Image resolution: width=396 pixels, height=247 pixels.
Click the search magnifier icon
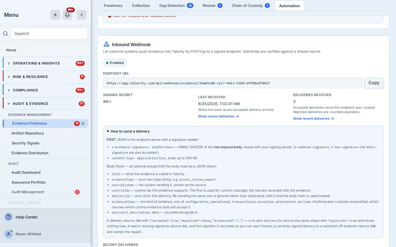click(x=5, y=33)
